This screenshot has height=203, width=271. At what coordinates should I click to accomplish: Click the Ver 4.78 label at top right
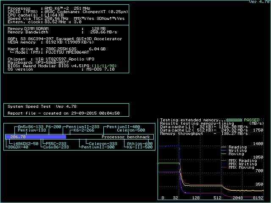[x=259, y=2]
